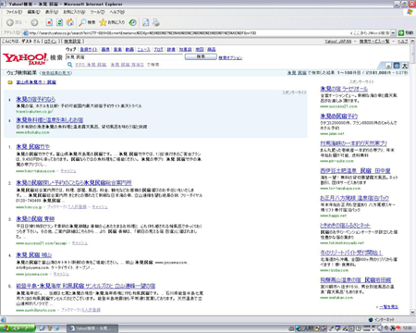Click Internet Explorer Quick Launch icon
The width and height of the screenshot is (416, 333).
(x=56, y=328)
